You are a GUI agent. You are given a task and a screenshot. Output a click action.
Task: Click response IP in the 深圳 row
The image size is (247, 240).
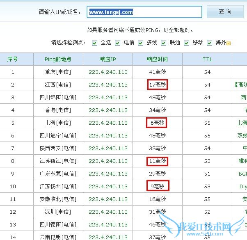(x=108, y=212)
